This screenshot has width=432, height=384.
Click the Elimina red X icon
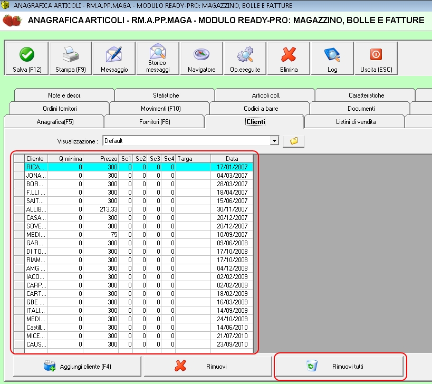[x=289, y=54]
